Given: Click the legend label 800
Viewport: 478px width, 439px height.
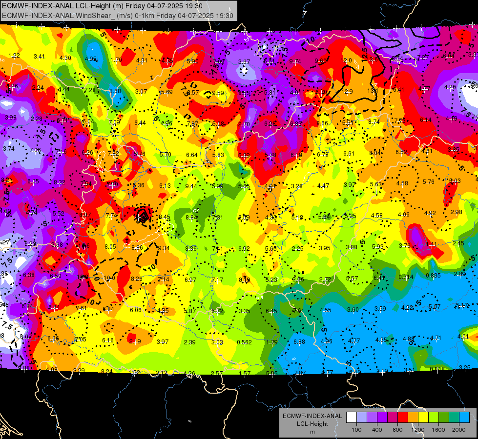Looking at the screenshot, I should [x=397, y=430].
